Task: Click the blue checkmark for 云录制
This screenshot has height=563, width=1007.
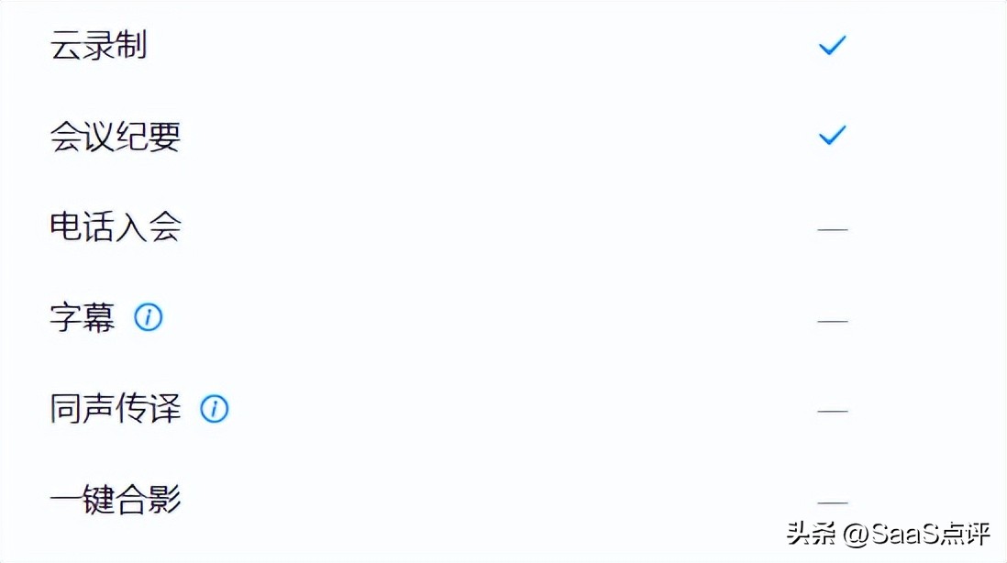Action: 832,45
